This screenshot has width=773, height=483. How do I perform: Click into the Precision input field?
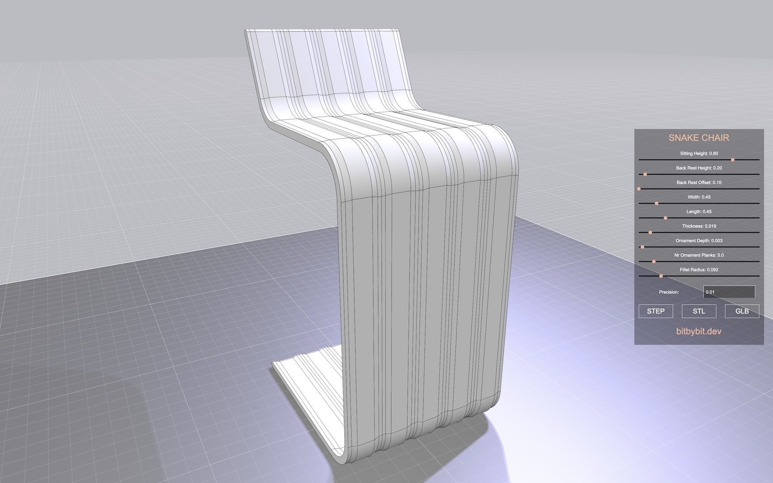pyautogui.click(x=729, y=292)
